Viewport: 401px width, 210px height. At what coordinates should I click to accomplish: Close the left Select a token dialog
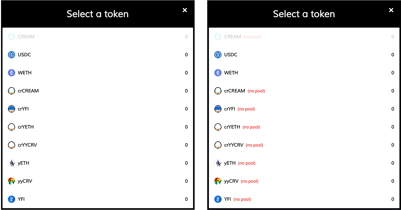tap(185, 10)
